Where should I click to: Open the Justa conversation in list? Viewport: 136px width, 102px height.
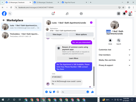pos(21,27)
